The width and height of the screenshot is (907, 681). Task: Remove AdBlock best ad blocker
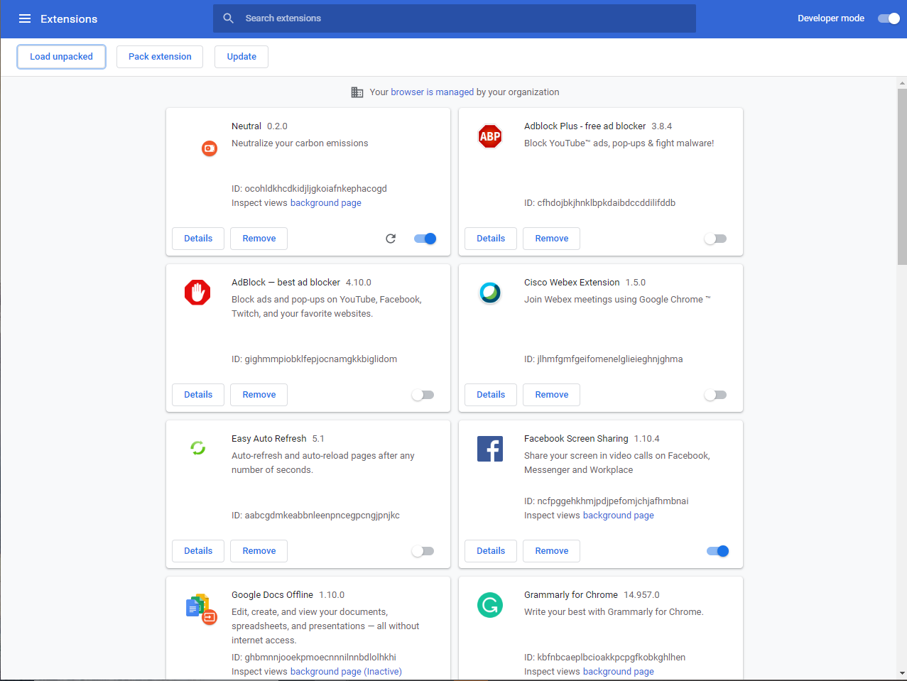(259, 395)
